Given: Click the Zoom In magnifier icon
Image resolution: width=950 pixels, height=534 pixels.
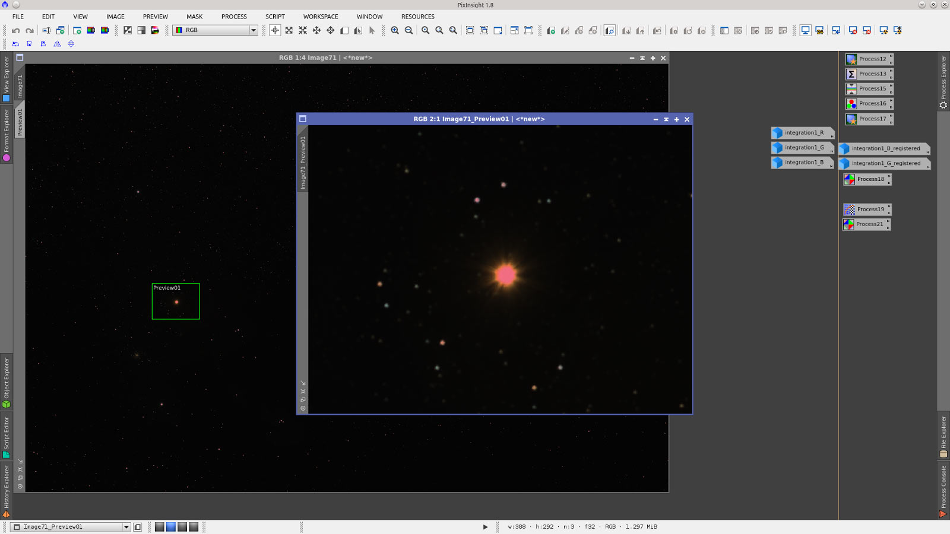Looking at the screenshot, I should point(395,30).
